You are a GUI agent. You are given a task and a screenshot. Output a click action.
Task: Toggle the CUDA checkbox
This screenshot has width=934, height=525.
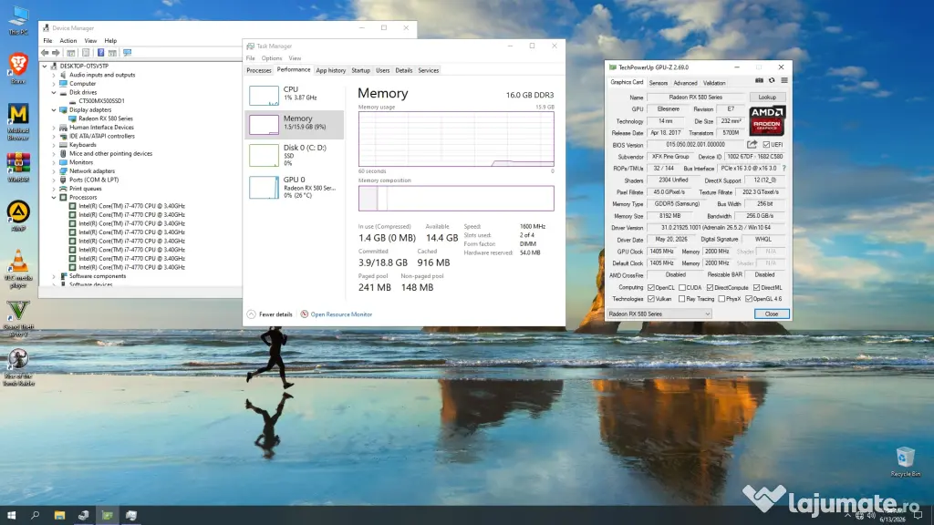point(681,287)
